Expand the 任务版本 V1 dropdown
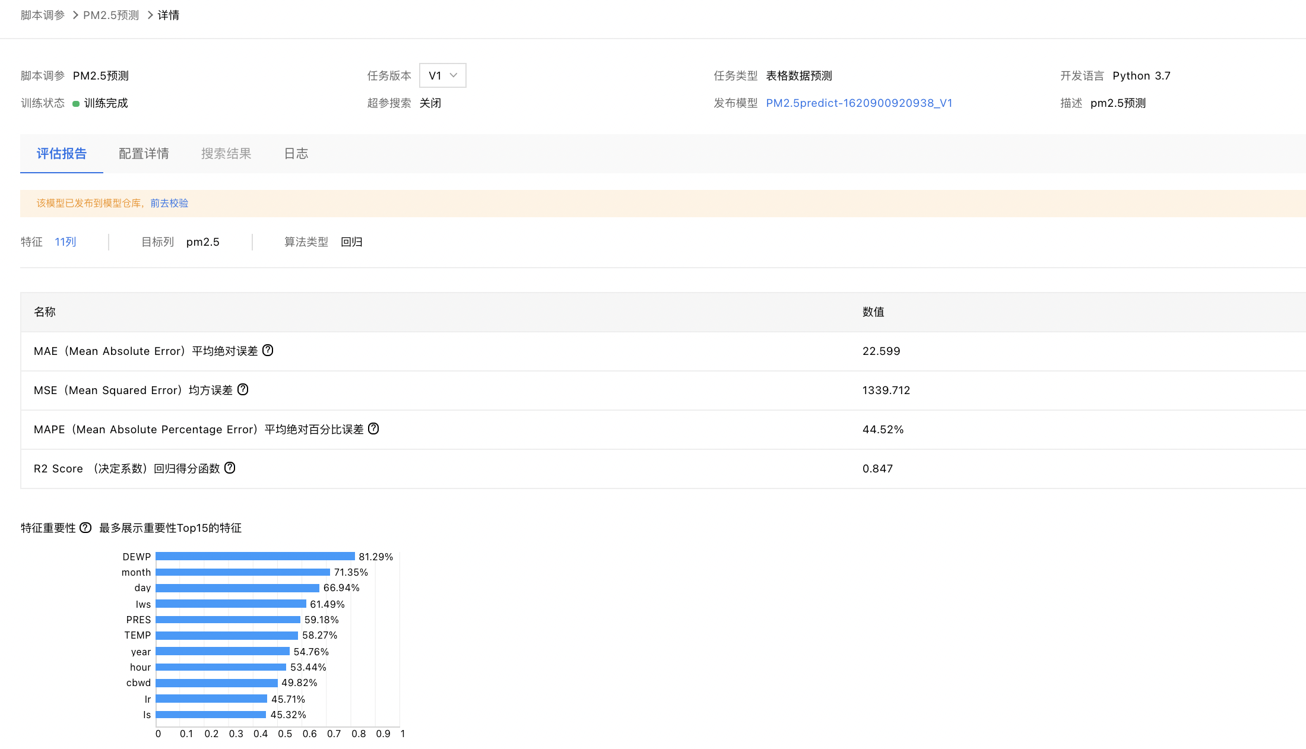 coord(443,75)
